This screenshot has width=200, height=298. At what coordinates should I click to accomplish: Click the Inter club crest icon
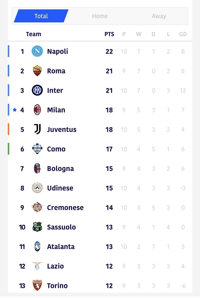coord(37,90)
